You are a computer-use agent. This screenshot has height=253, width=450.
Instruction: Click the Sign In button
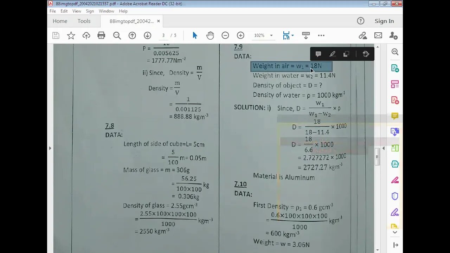click(384, 21)
